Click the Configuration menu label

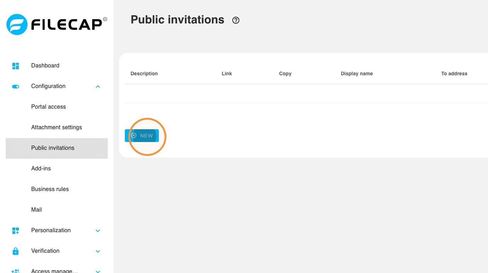[48, 86]
